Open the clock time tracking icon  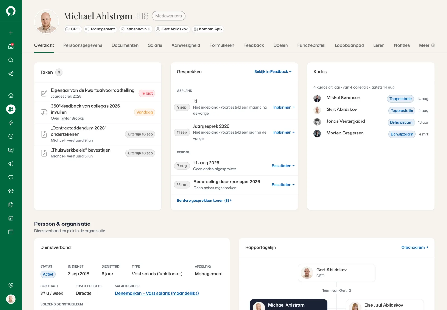tap(11, 136)
